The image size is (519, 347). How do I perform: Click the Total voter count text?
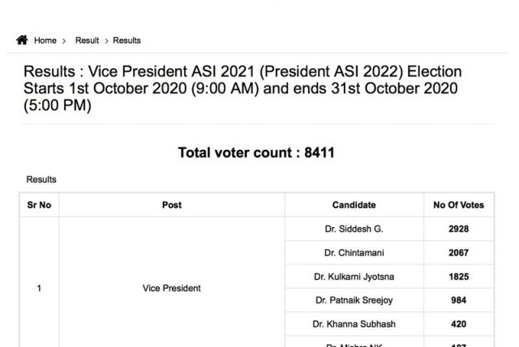point(256,152)
